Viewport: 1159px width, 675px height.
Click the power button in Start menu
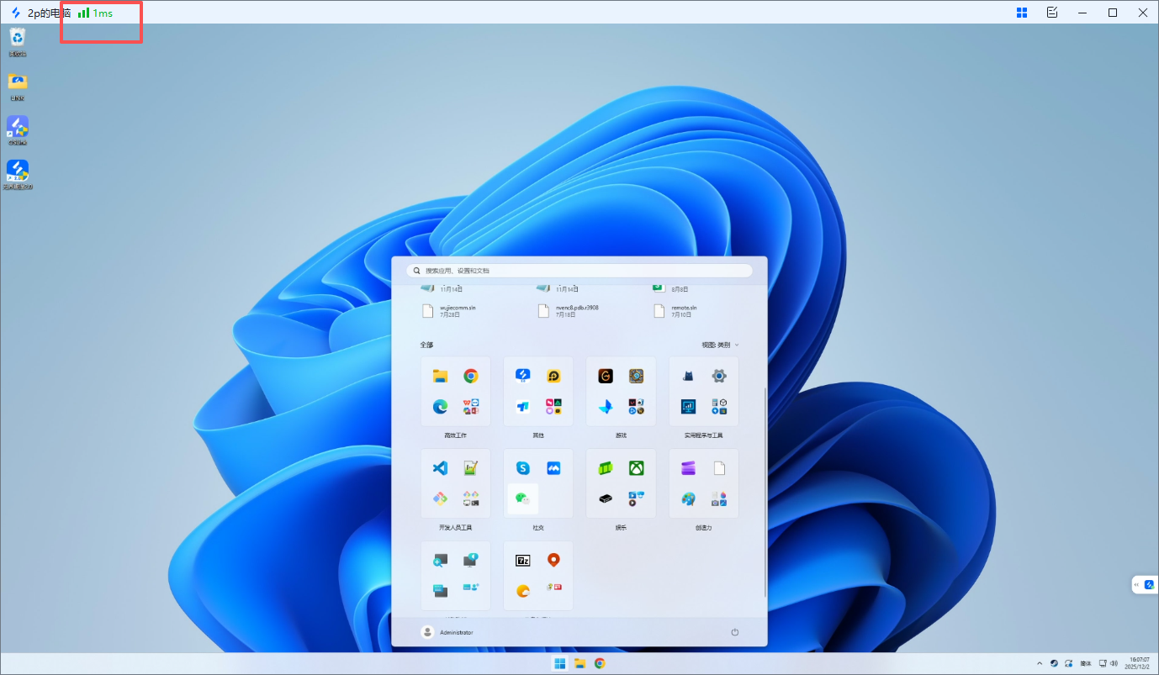pos(734,632)
